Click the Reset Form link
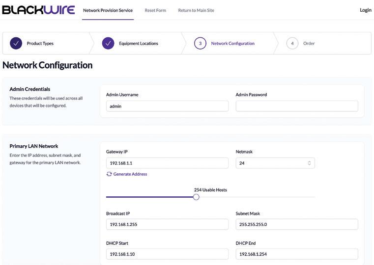374x265 pixels. pyautogui.click(x=155, y=10)
